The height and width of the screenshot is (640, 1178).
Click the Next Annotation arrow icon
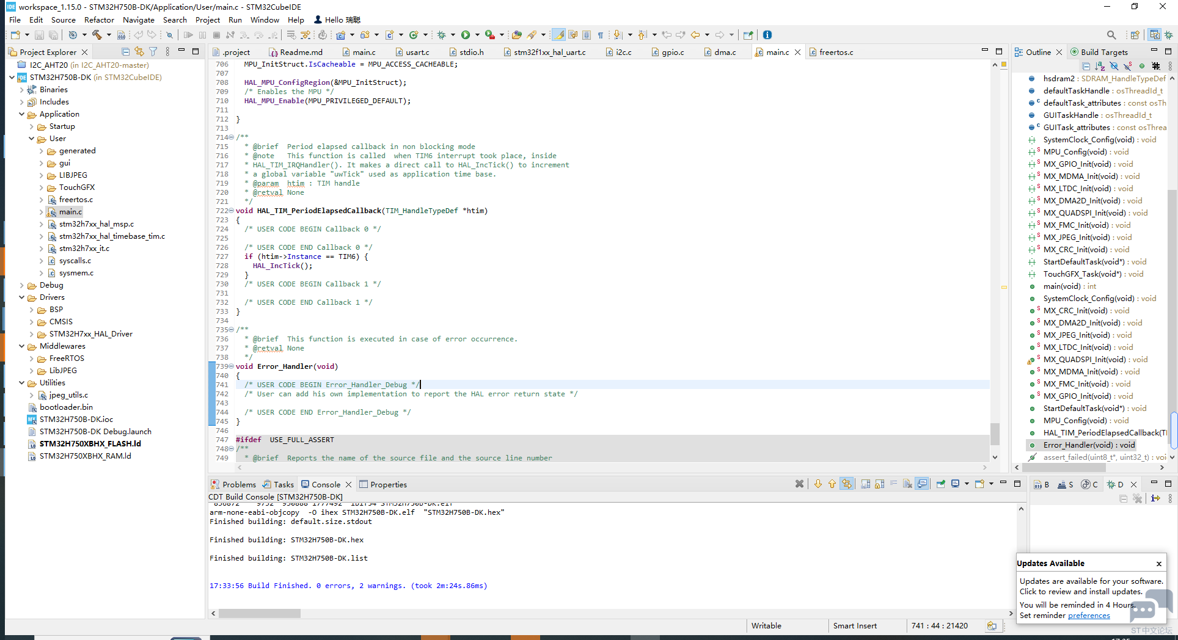(x=618, y=35)
